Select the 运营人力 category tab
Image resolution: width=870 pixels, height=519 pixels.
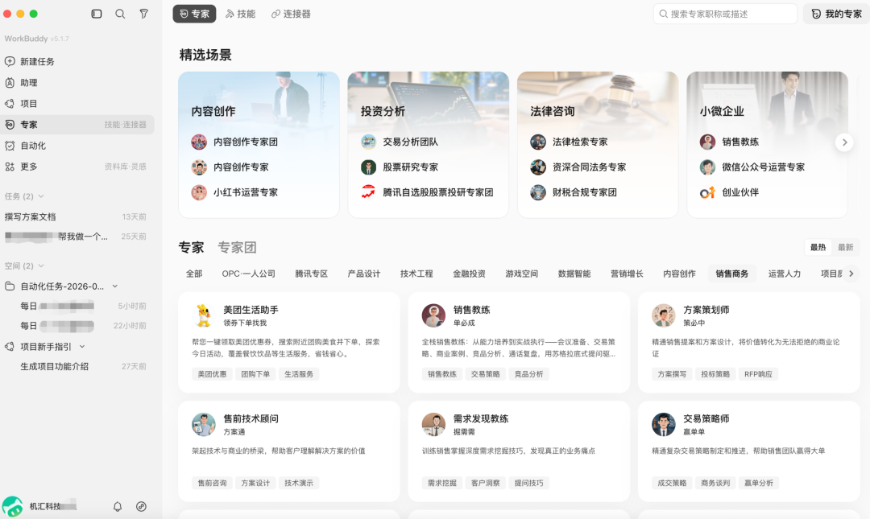tap(785, 274)
